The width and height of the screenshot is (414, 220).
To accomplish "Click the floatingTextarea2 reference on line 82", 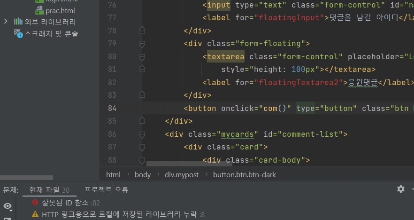I will click(299, 82).
